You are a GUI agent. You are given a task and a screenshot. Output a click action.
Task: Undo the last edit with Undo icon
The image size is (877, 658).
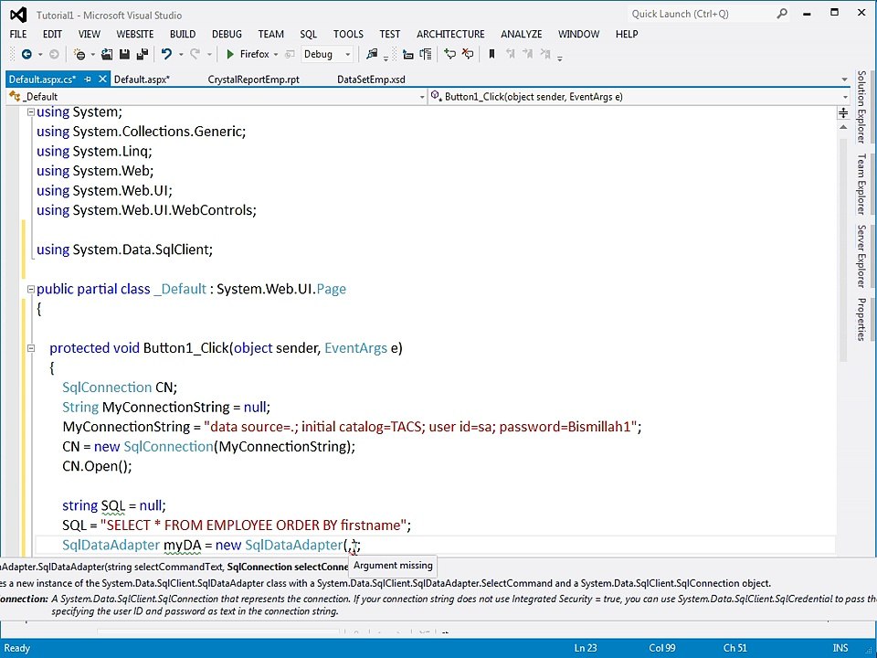point(166,54)
